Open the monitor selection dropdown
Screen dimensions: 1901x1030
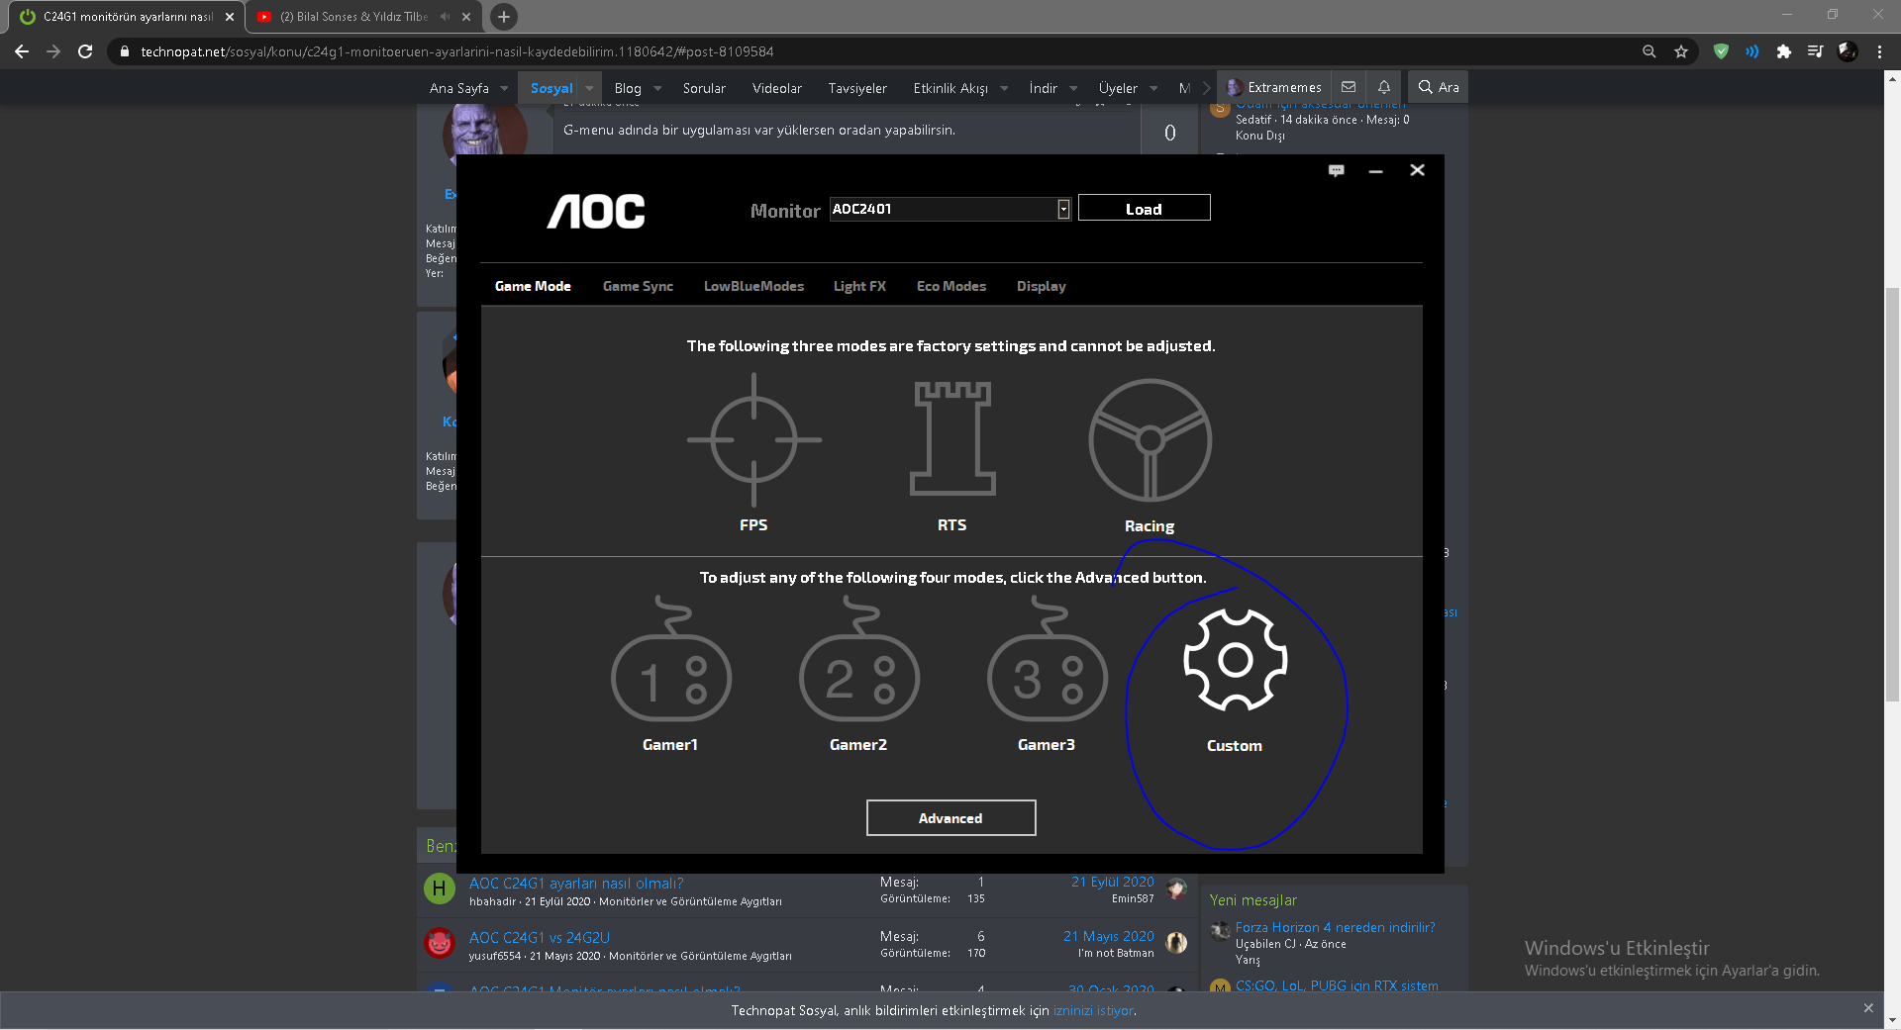(x=1063, y=209)
